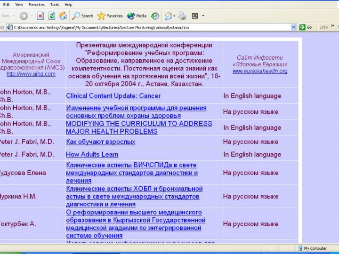339x254 pixels.
Task: Open the Tools menu
Action: [55, 4]
